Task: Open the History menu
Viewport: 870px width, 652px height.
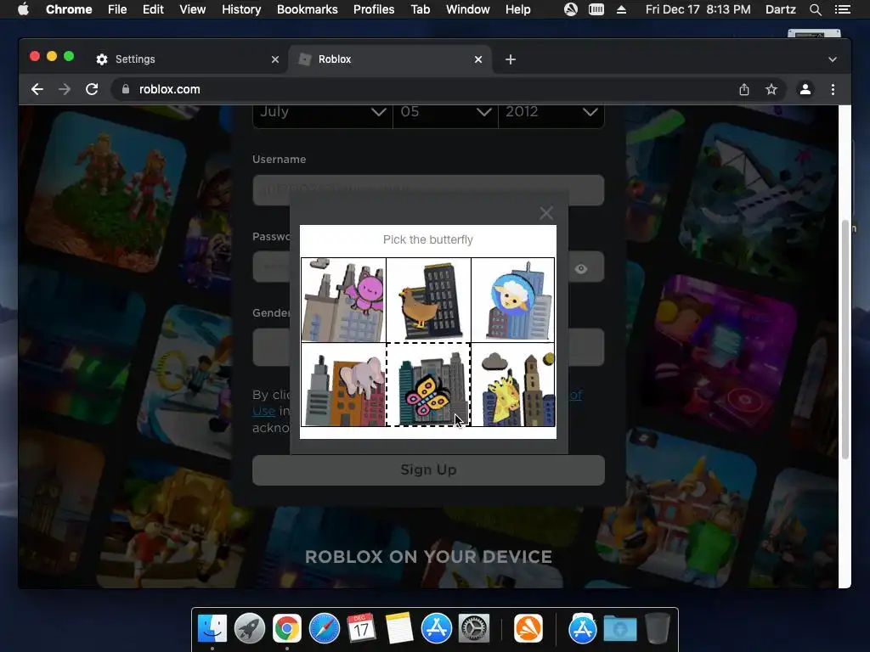Action: tap(241, 9)
